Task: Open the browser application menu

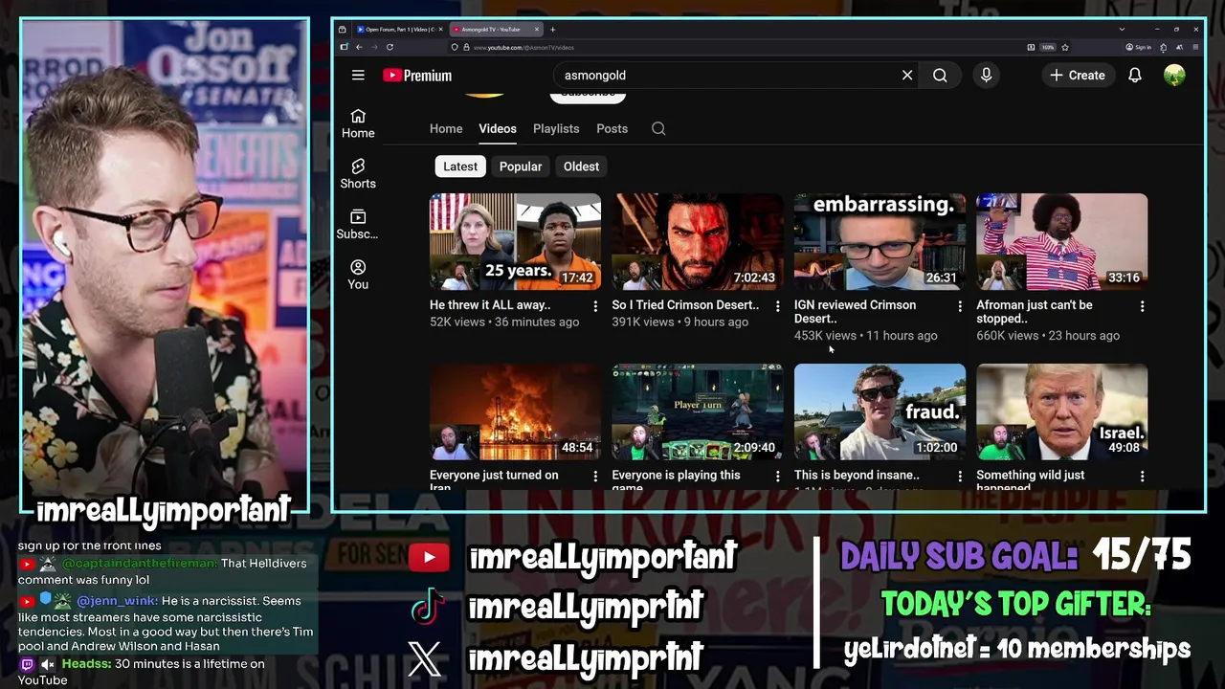Action: click(1195, 47)
